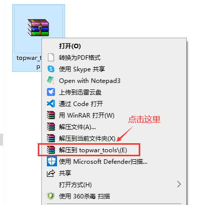Choose 上传到迅雷云盘 menu item
The image size is (222, 205).
click(114, 92)
